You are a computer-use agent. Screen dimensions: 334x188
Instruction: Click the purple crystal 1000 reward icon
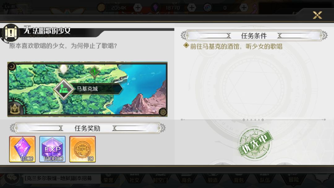point(22,149)
